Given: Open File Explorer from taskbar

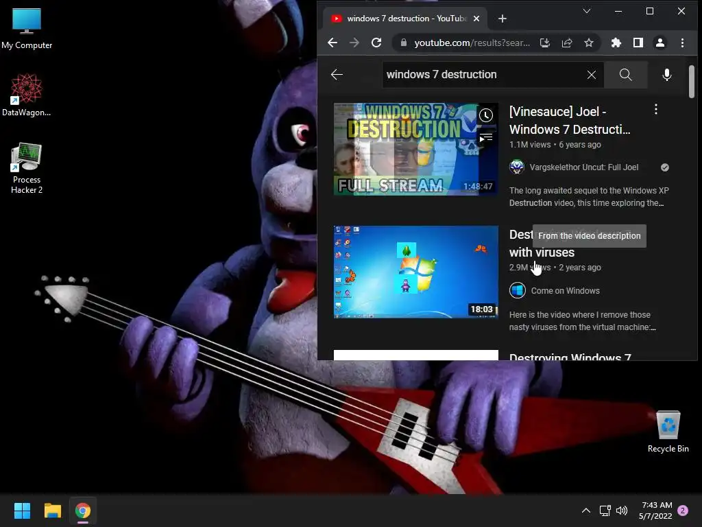Looking at the screenshot, I should tap(52, 511).
